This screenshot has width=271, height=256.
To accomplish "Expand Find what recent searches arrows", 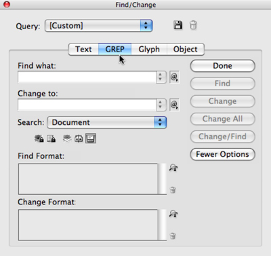I will coord(161,77).
